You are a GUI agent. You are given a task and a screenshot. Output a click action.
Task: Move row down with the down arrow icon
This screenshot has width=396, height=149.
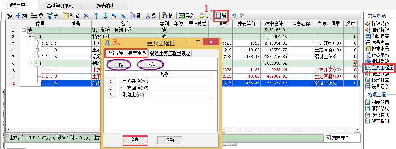[x=105, y=15]
